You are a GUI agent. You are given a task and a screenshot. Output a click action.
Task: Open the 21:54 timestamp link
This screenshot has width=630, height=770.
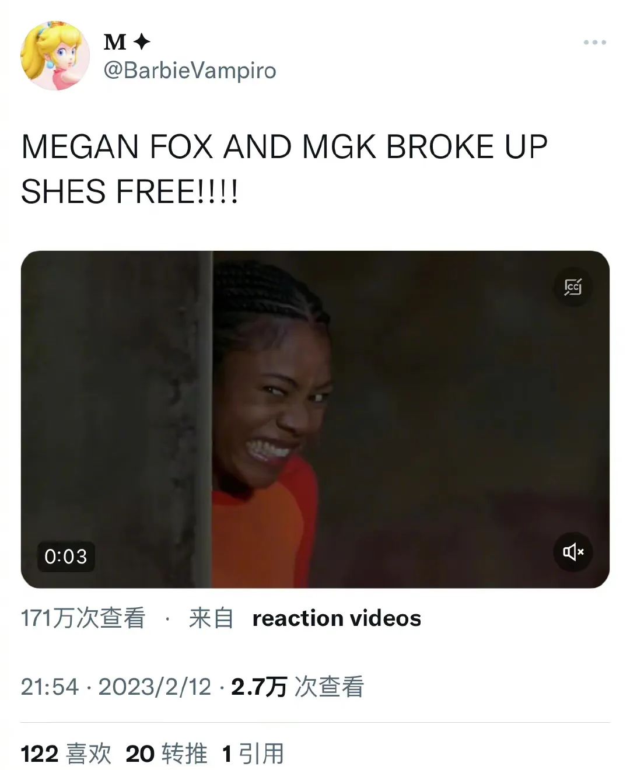[50, 687]
